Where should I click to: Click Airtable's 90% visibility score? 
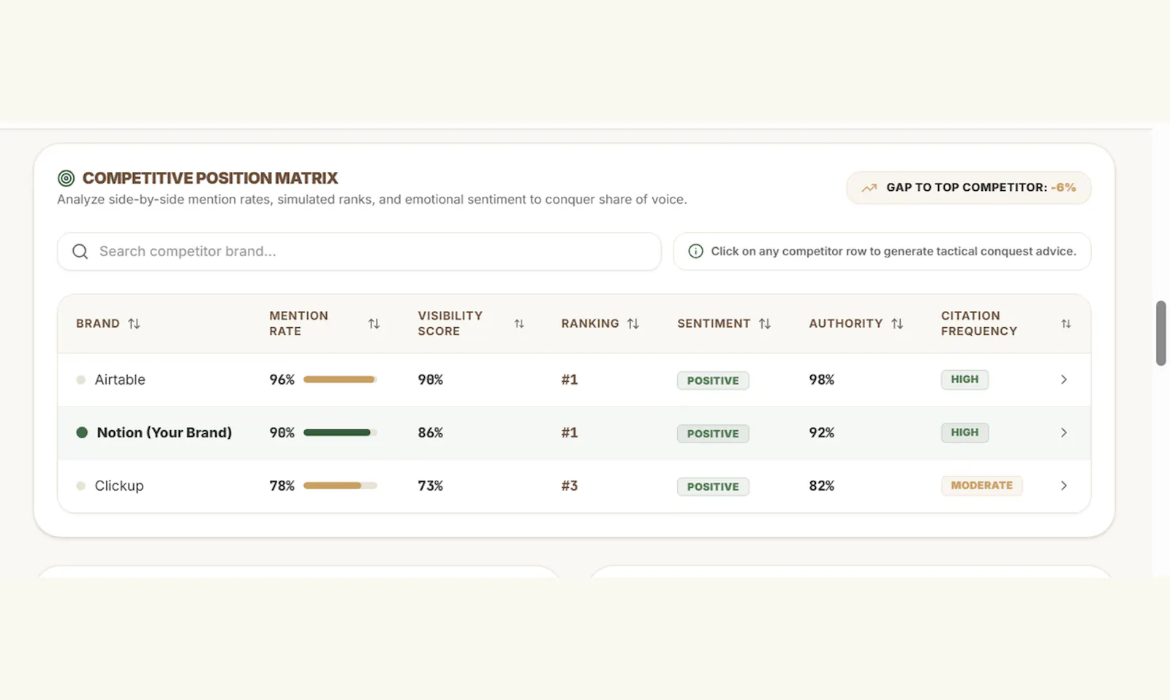(x=431, y=380)
